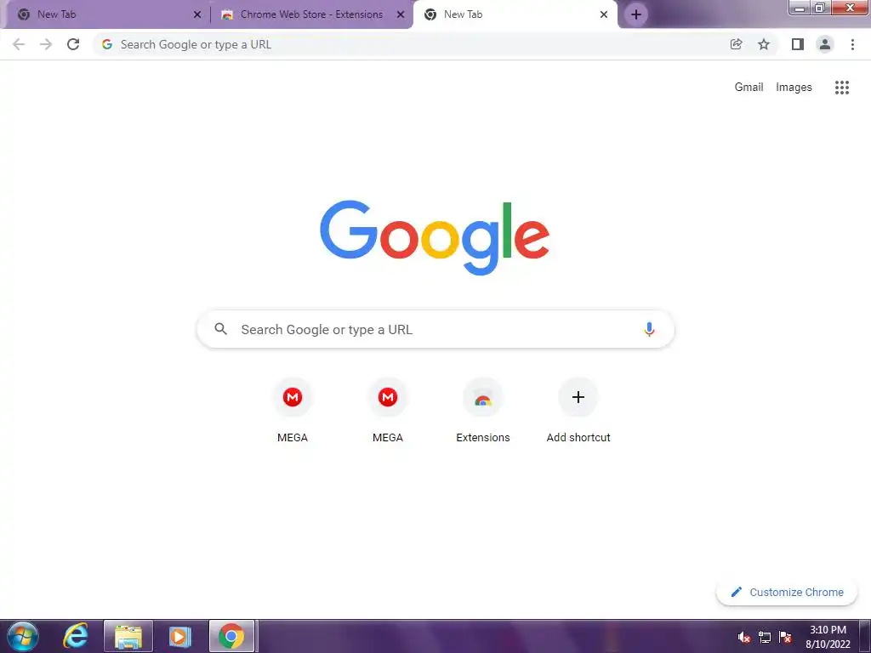
Task: Open Windows Media Player from taskbar
Action: [179, 636]
